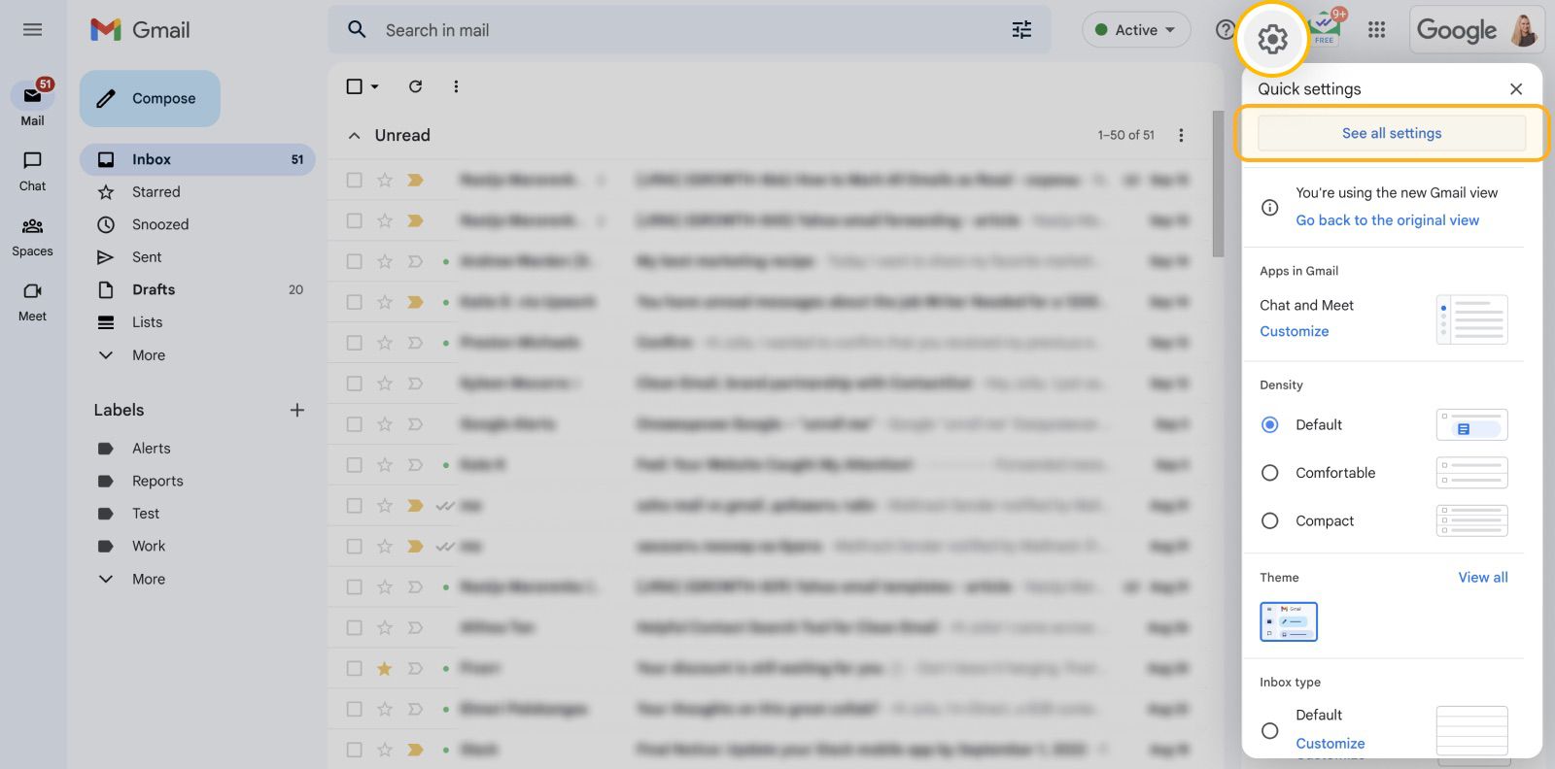Screen dimensions: 1555x769
Task: Open the Starred folder
Action: 156,192
